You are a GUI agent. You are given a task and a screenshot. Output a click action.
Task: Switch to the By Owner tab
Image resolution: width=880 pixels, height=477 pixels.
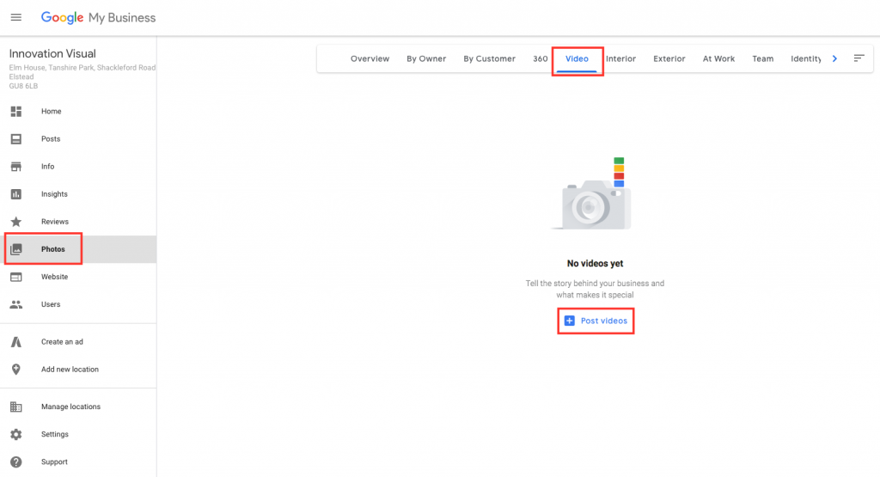pos(426,59)
